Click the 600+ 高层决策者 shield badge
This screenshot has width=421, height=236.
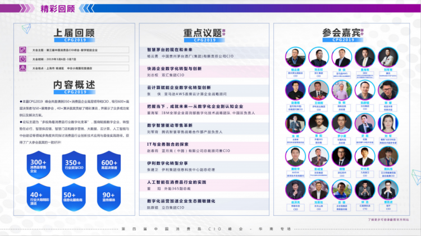coord(109,165)
